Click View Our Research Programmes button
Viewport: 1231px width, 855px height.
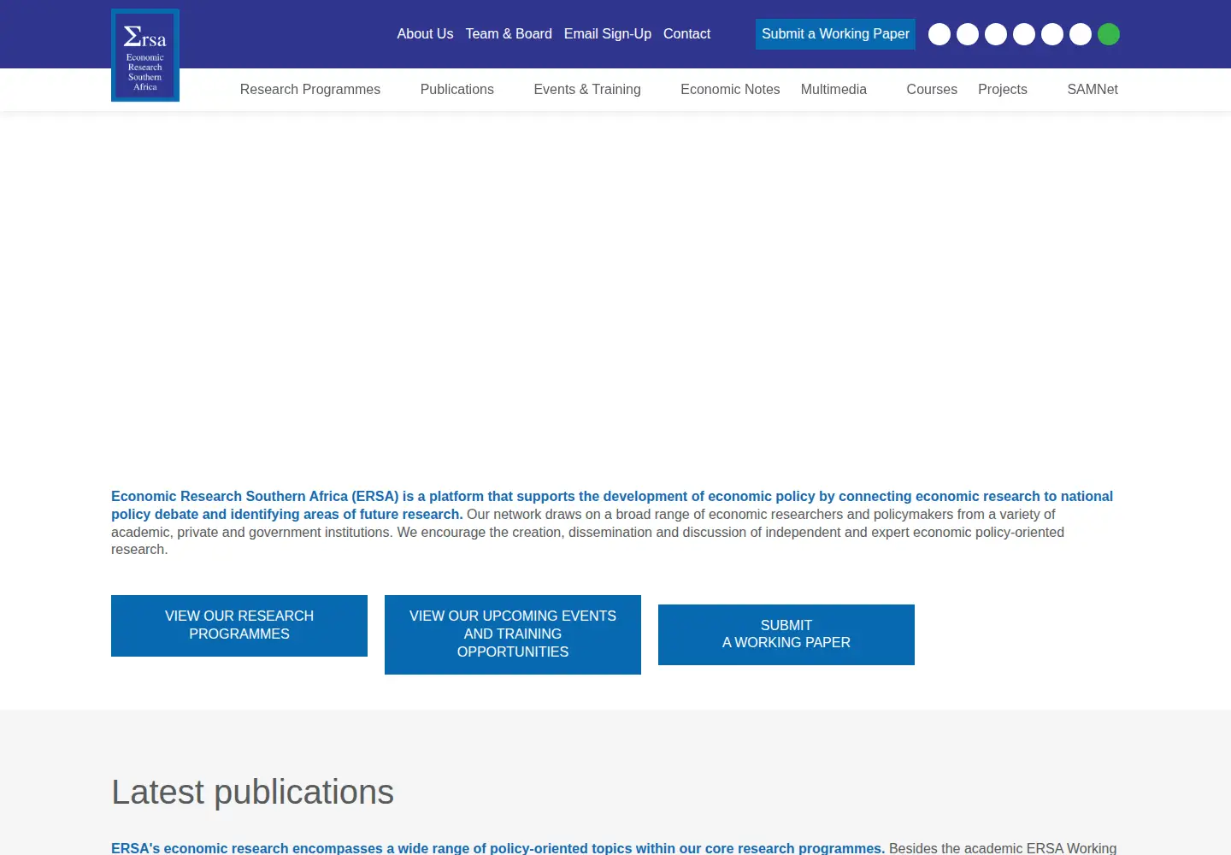(239, 626)
